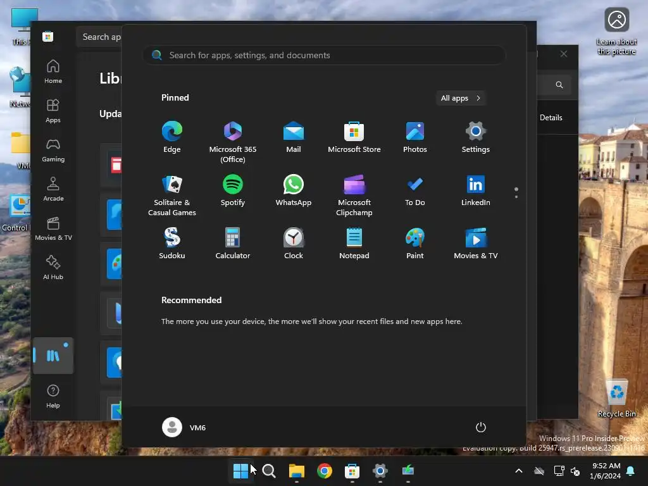Open notification bell on taskbar
The width and height of the screenshot is (648, 486).
coord(631,471)
